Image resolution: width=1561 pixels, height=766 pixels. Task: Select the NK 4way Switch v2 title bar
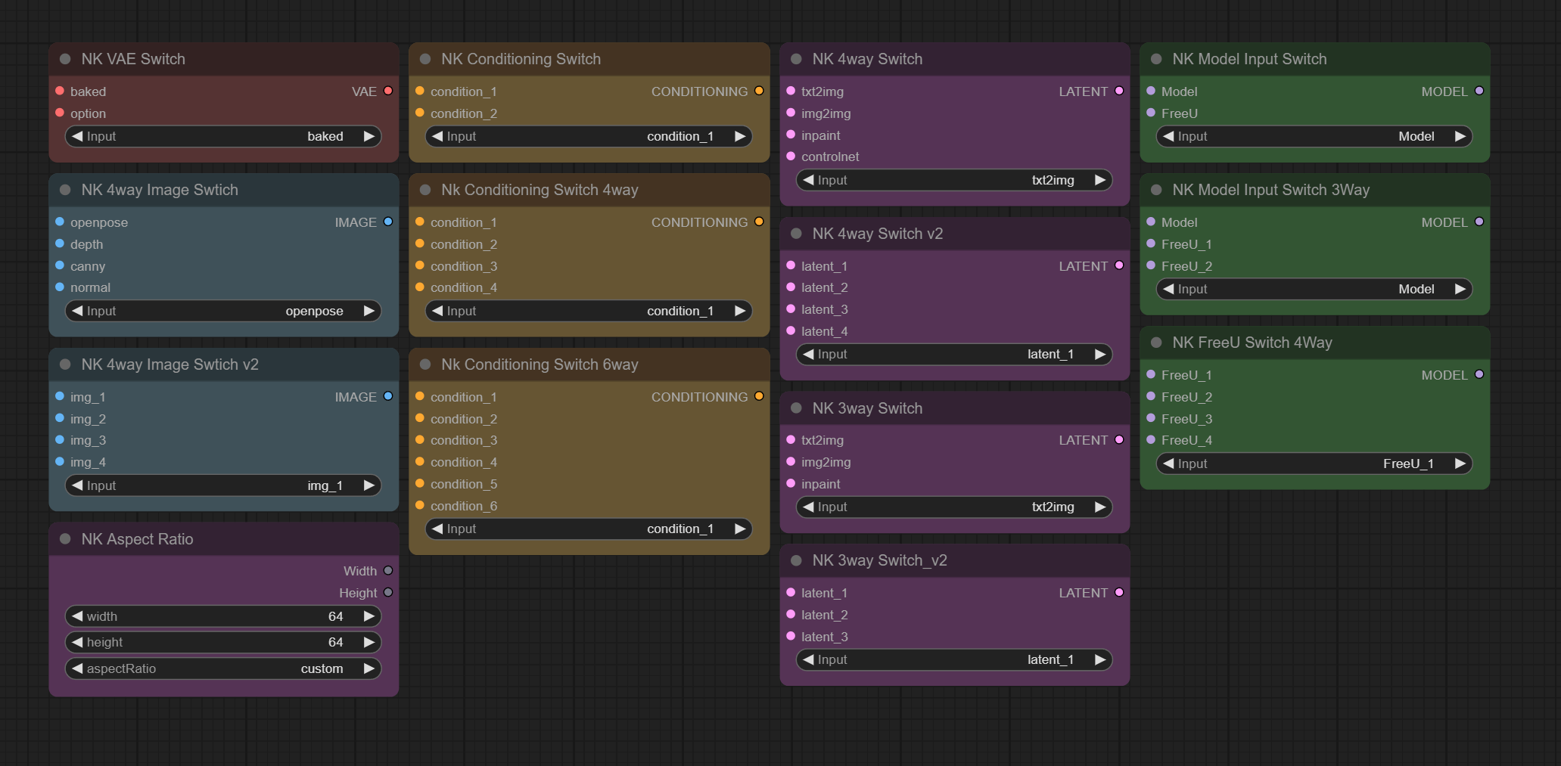[953, 234]
